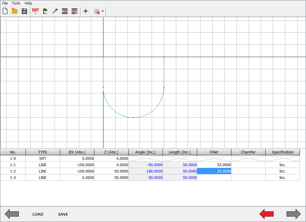This screenshot has height=222, width=306.
Task: Click the ØX -100.0000 cell in row 1-1
Action: (x=77, y=165)
